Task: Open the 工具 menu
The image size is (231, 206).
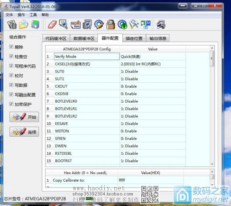Action: [33, 15]
